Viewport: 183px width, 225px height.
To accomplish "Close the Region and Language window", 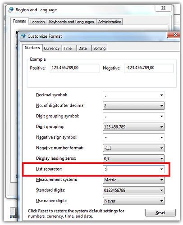I will pyautogui.click(x=163, y=8).
